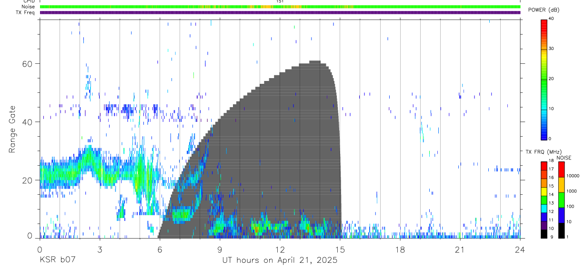Click the "1000" tick on the NOISE legend
585x270 pixels.
click(572, 191)
